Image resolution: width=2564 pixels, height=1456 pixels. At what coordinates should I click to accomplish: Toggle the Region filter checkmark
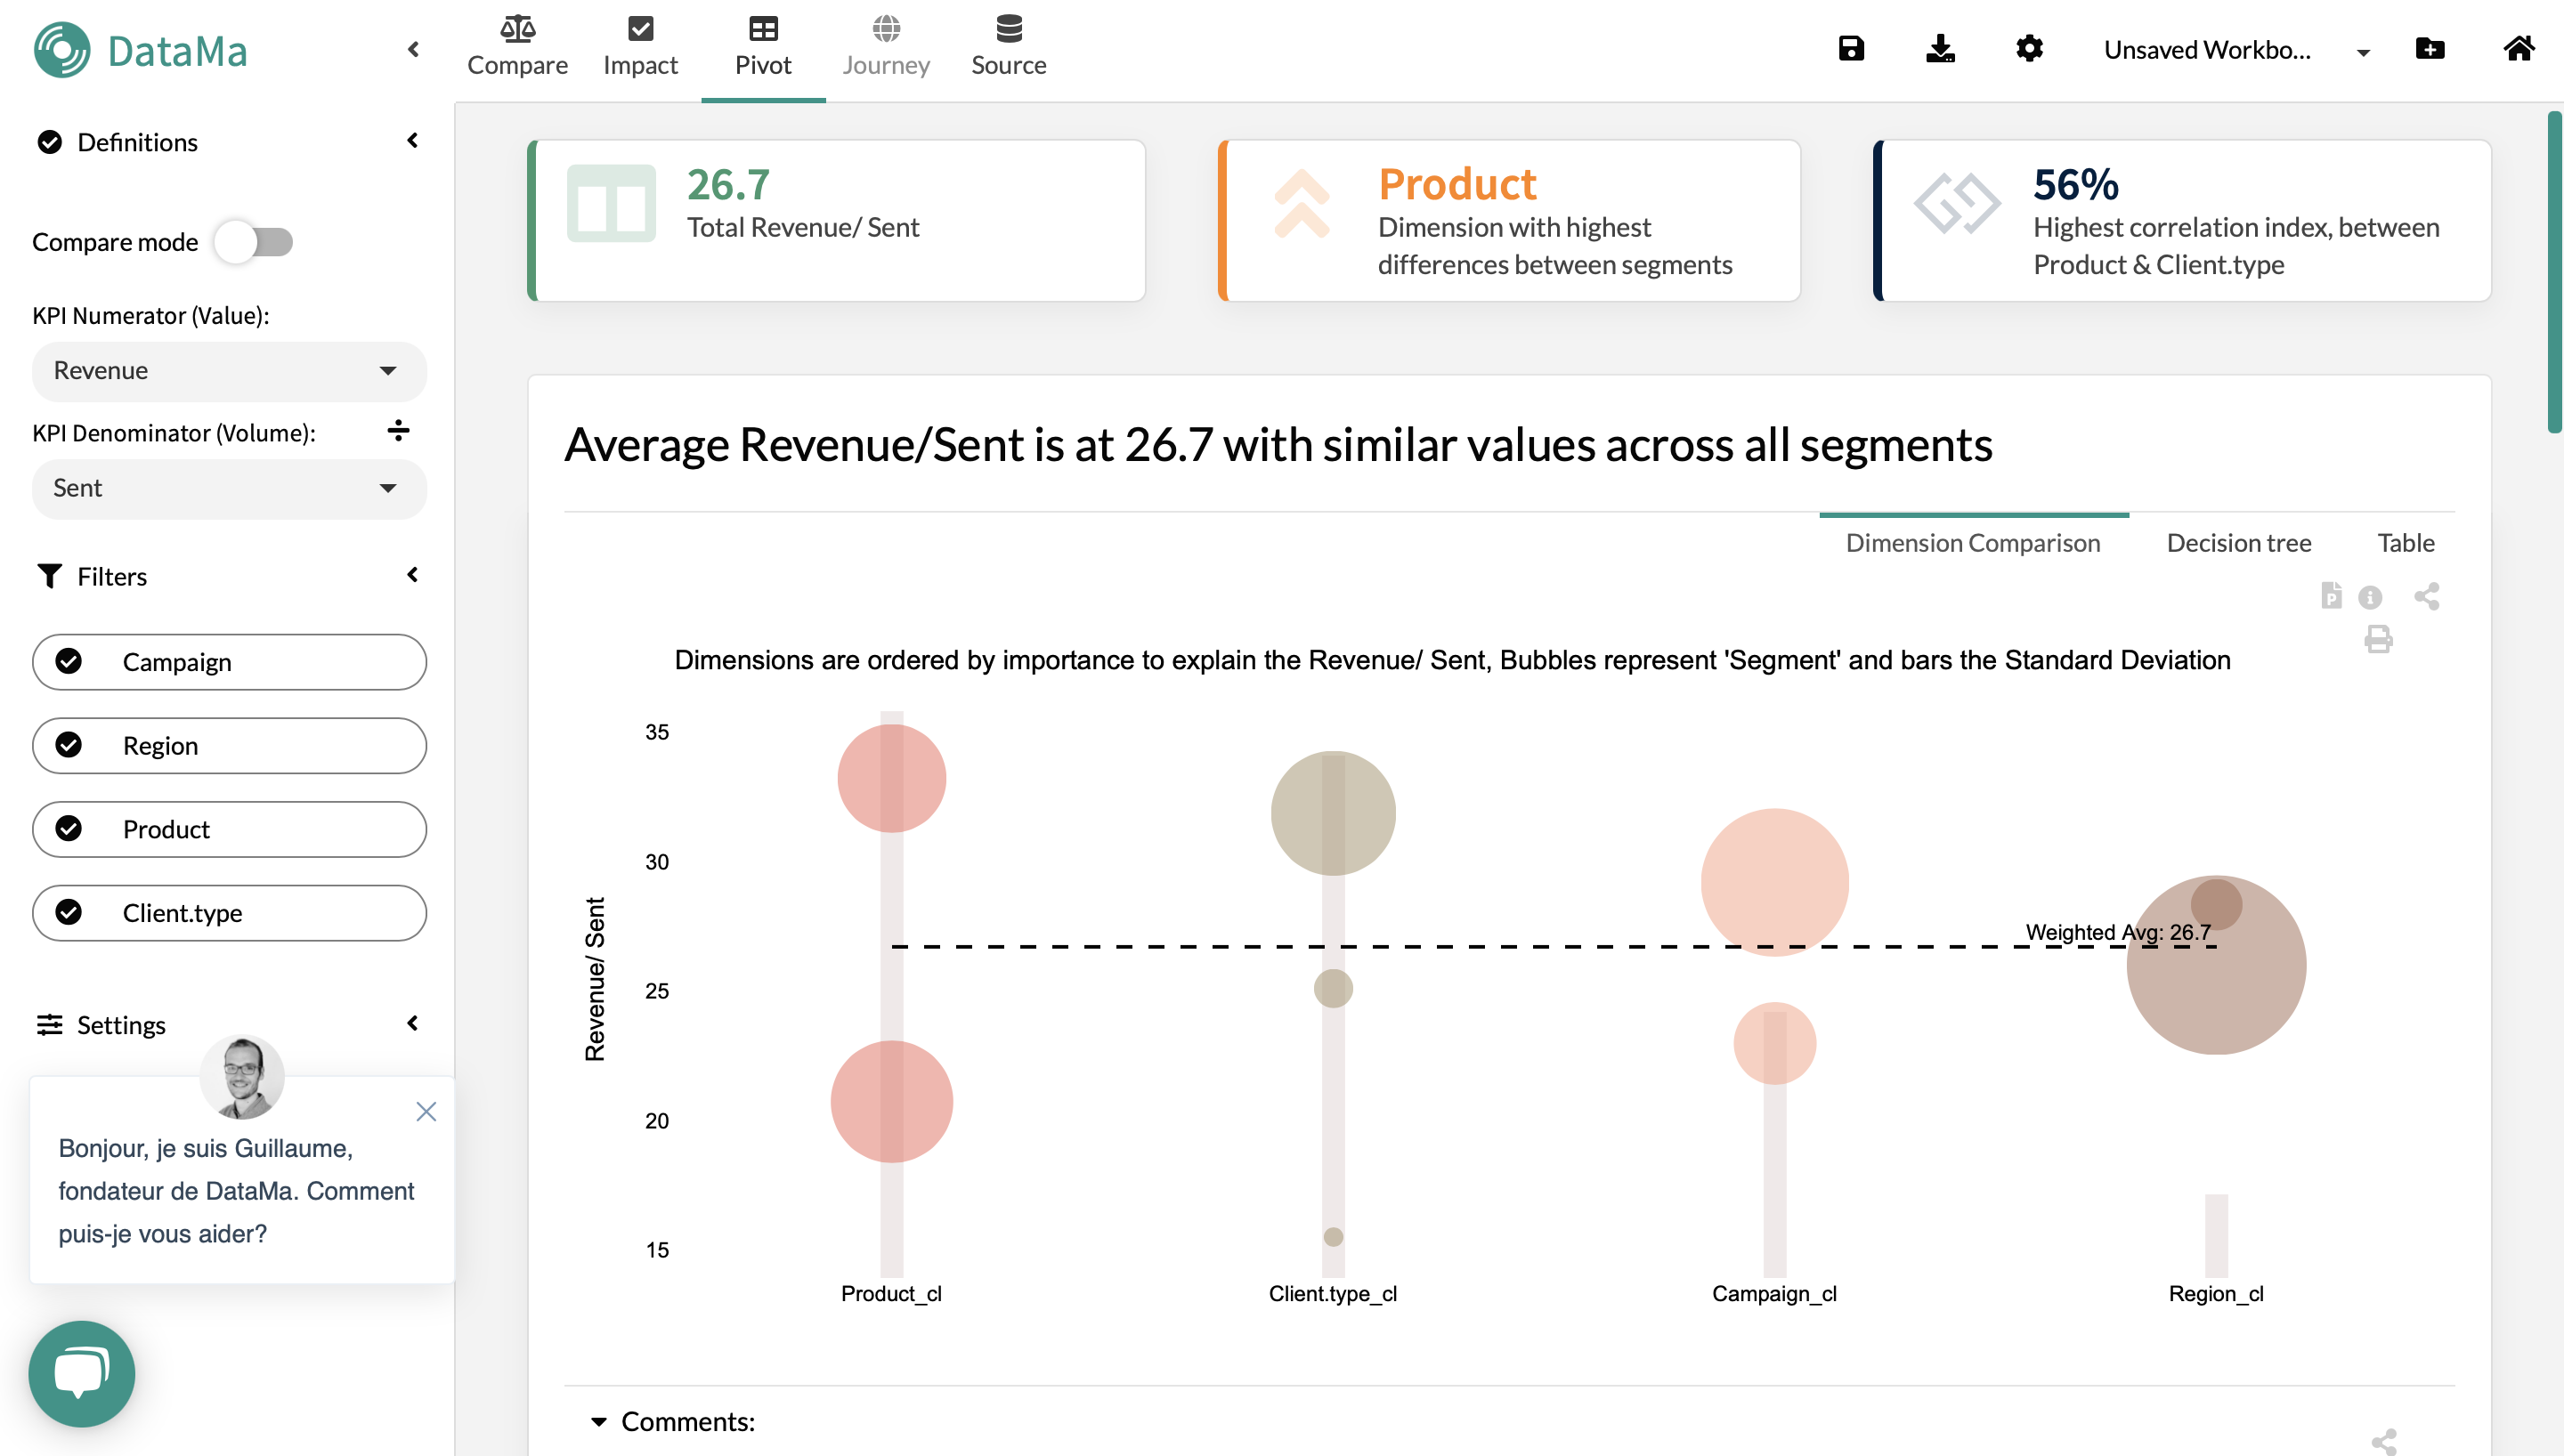point(68,745)
